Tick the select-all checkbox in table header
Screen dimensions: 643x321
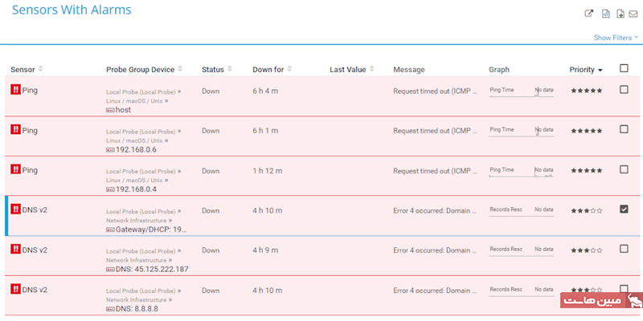[624, 69]
